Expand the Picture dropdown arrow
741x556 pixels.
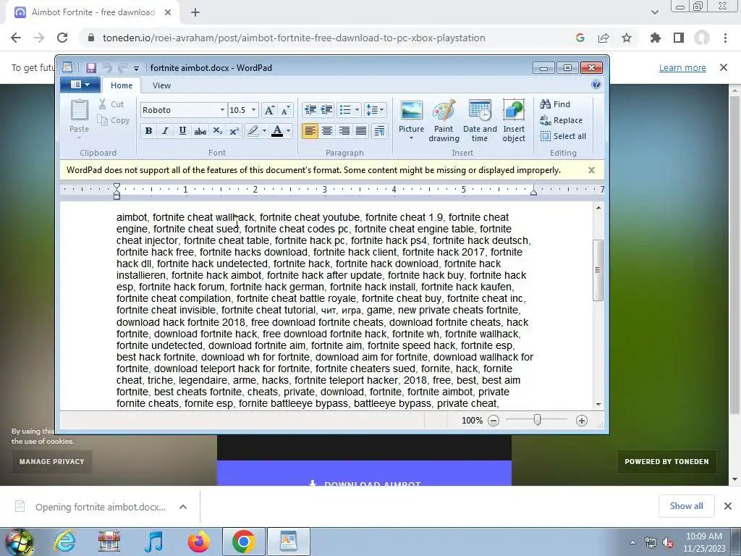pyautogui.click(x=411, y=138)
